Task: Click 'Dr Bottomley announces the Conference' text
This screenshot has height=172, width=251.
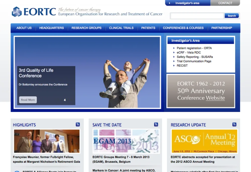Action: (x=43, y=85)
